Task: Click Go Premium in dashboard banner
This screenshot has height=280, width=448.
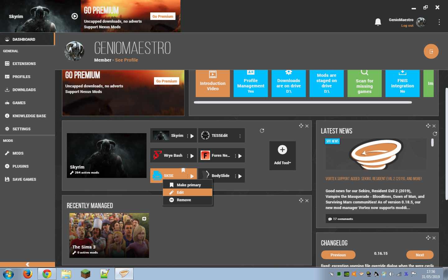Action: point(166,81)
